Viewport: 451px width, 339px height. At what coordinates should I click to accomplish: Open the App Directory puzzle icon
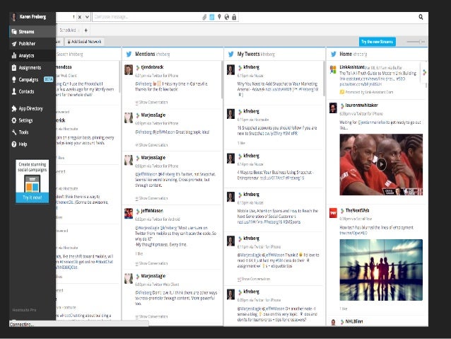tap(14, 108)
